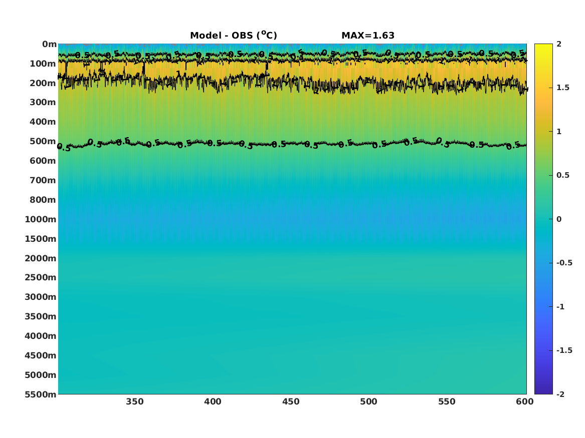Click the colorbar '-1.5' tick label
Image resolution: width=585 pixels, height=438 pixels.
(564, 350)
